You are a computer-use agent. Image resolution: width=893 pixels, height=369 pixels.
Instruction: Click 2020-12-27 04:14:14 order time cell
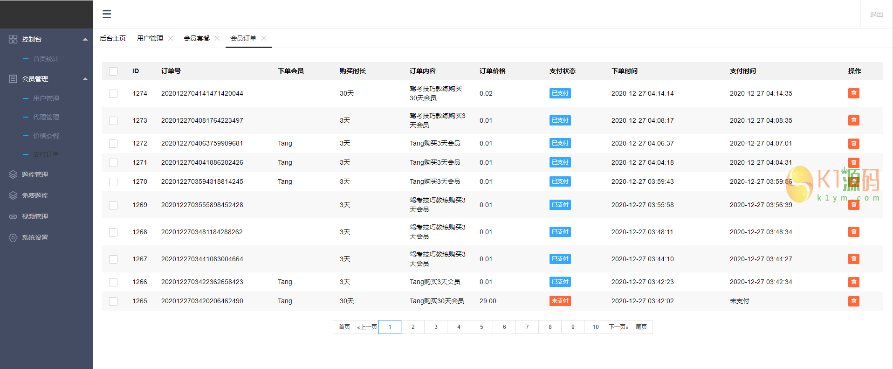643,93
